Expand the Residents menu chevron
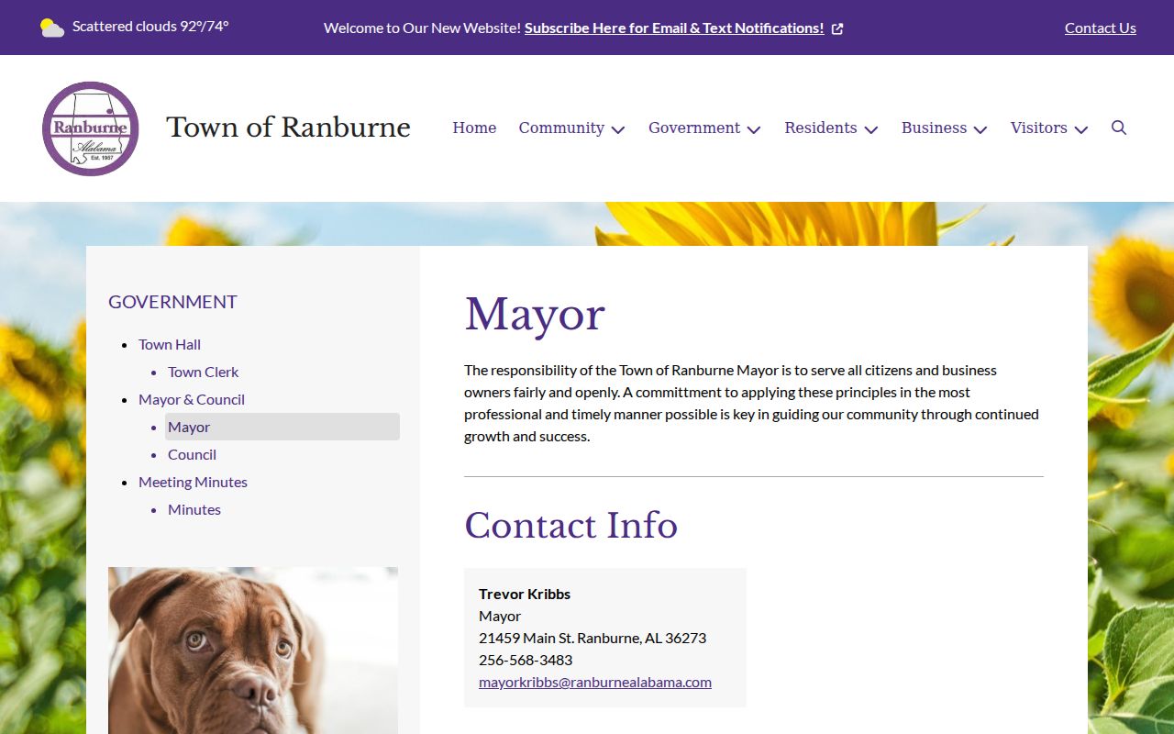Viewport: 1174px width, 734px height. (x=871, y=129)
